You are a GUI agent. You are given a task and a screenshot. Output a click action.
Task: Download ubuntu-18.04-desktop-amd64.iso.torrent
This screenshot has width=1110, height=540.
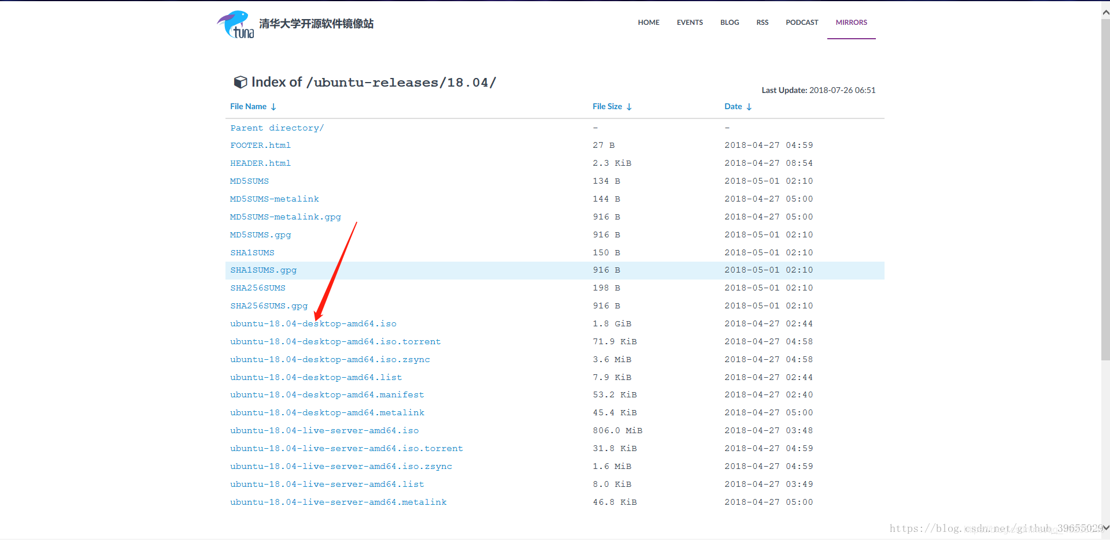(x=335, y=342)
